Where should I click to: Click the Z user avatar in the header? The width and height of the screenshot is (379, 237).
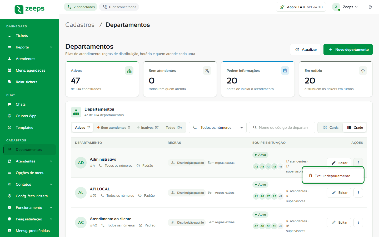(336, 7)
